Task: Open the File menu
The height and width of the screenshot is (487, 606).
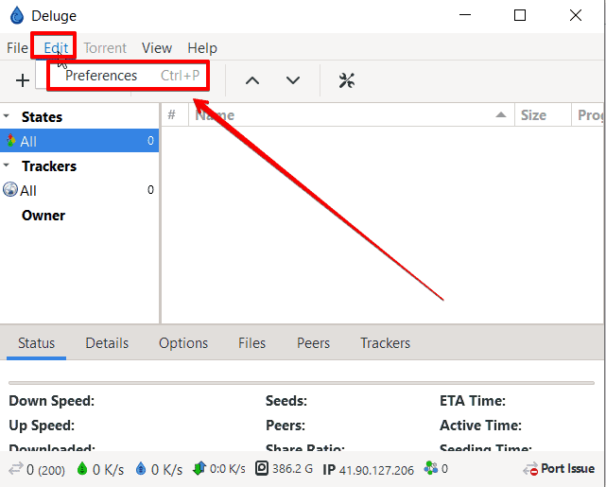Action: tap(17, 48)
